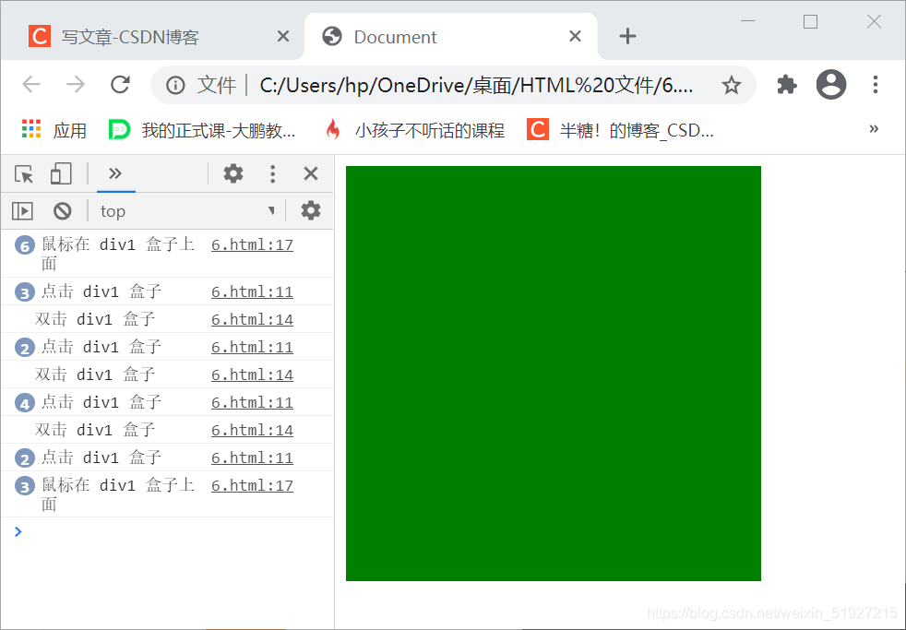Open the 6.html:17 source link
This screenshot has width=906, height=630.
252,244
